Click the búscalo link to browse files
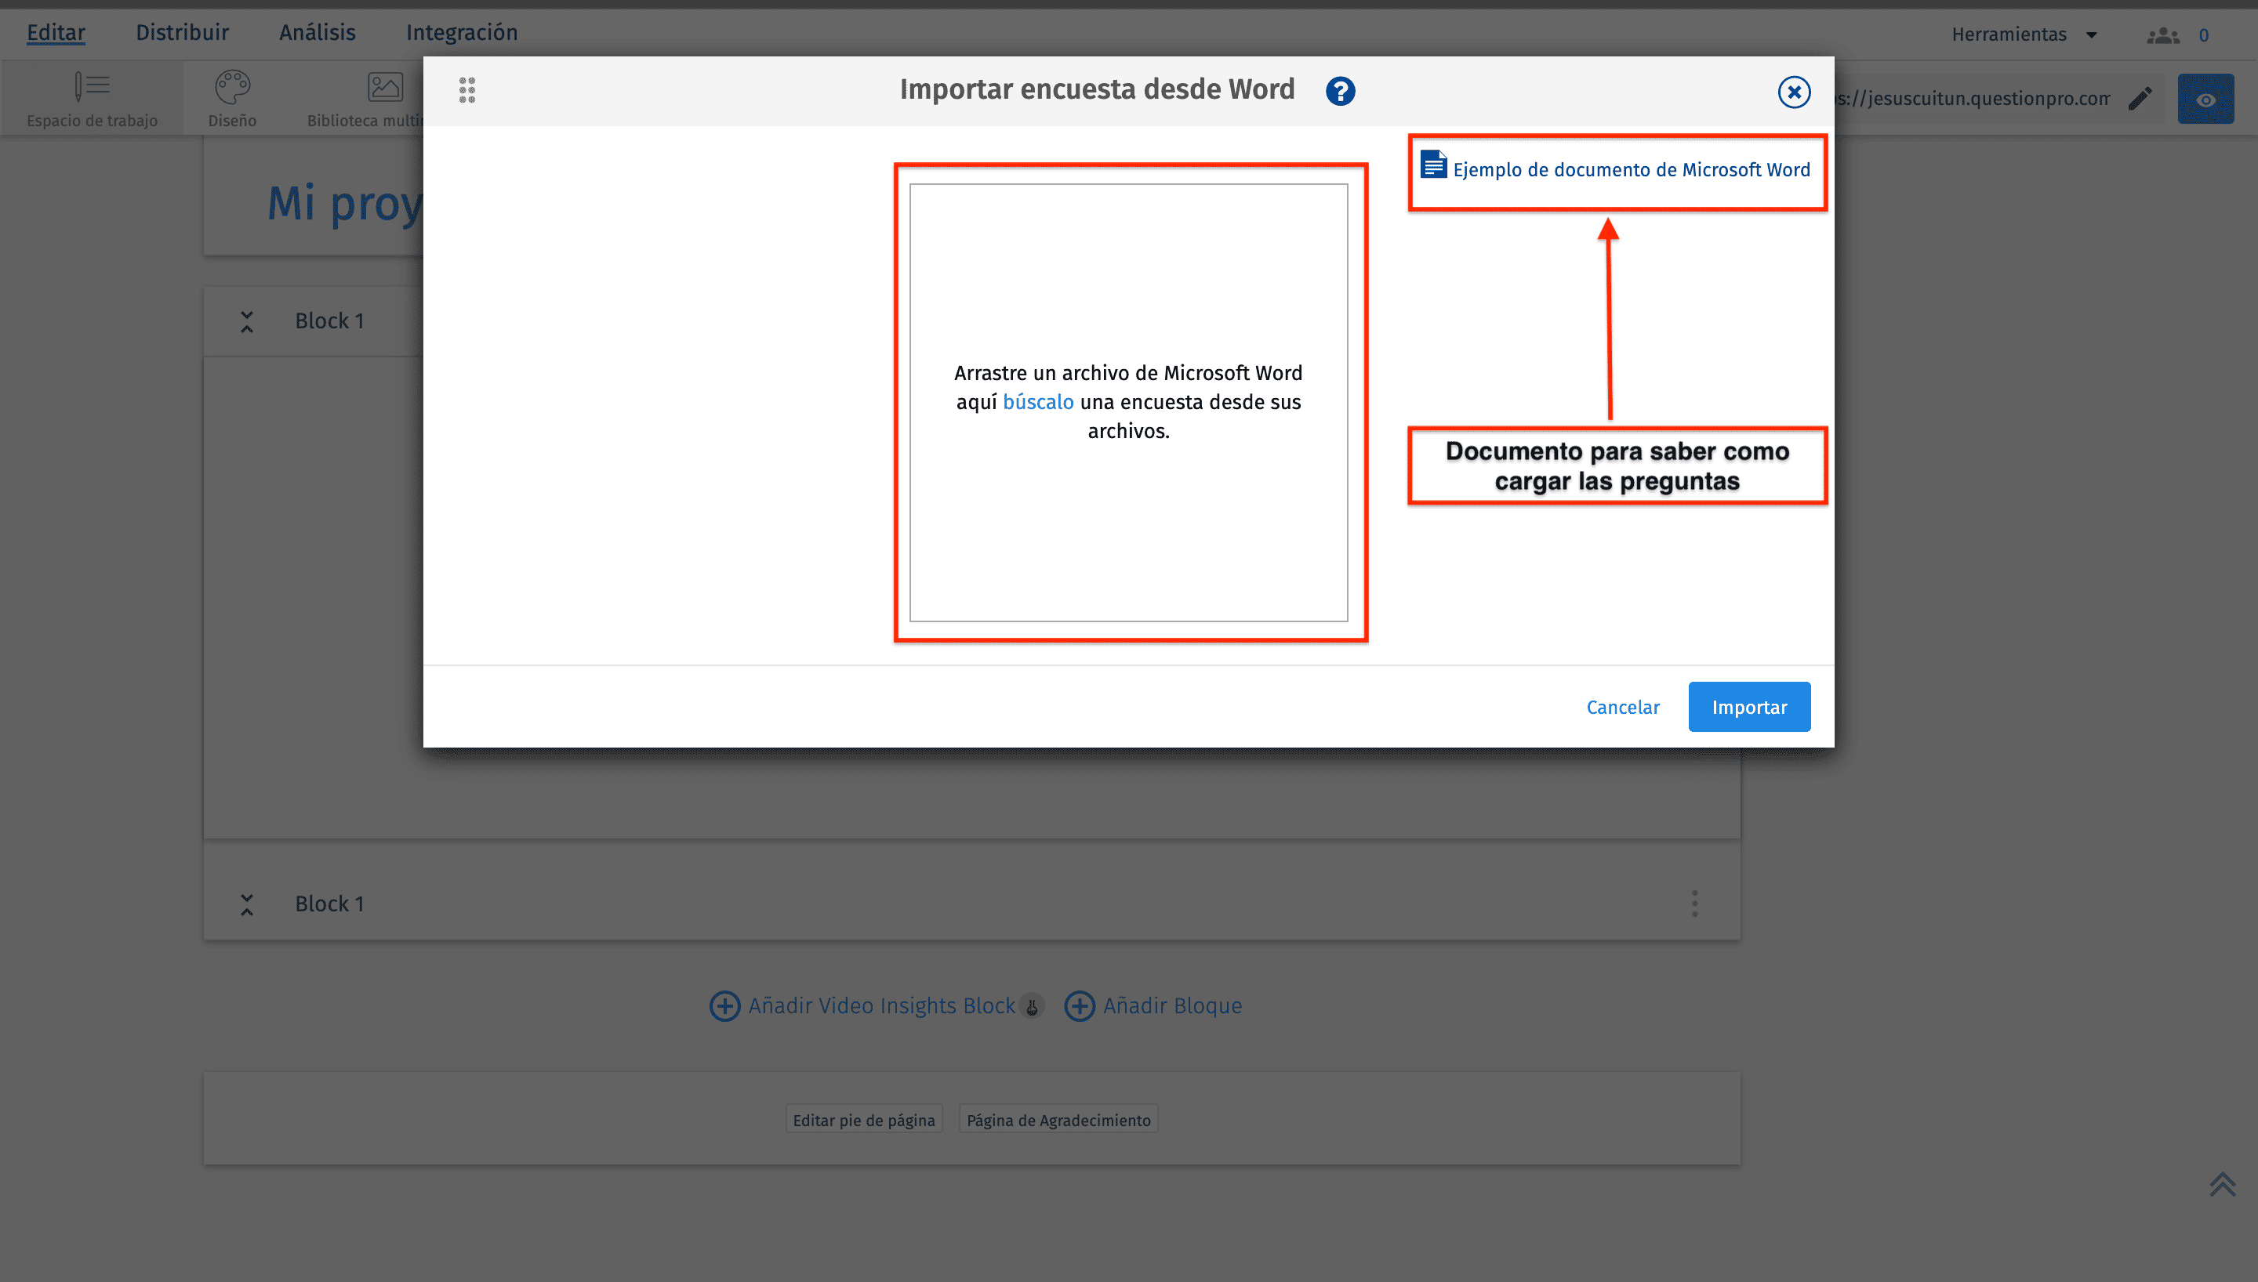The width and height of the screenshot is (2258, 1282). click(1038, 401)
